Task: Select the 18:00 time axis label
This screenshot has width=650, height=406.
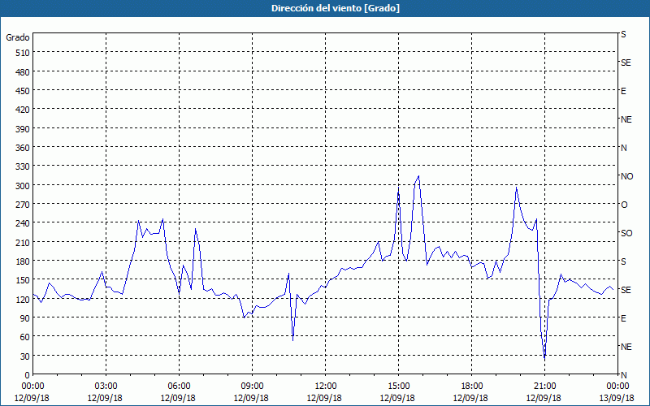Action: pyautogui.click(x=471, y=387)
